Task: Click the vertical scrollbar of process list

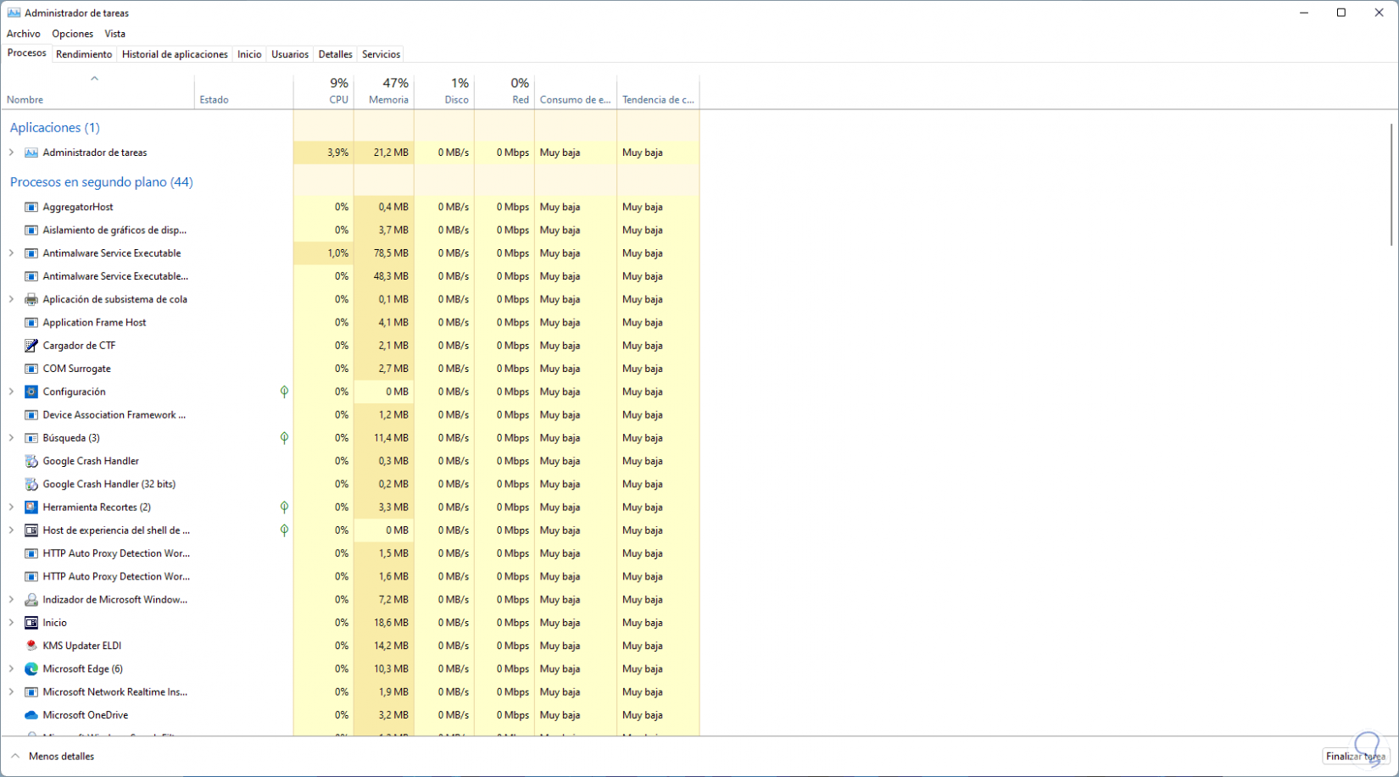Action: pos(1391,182)
